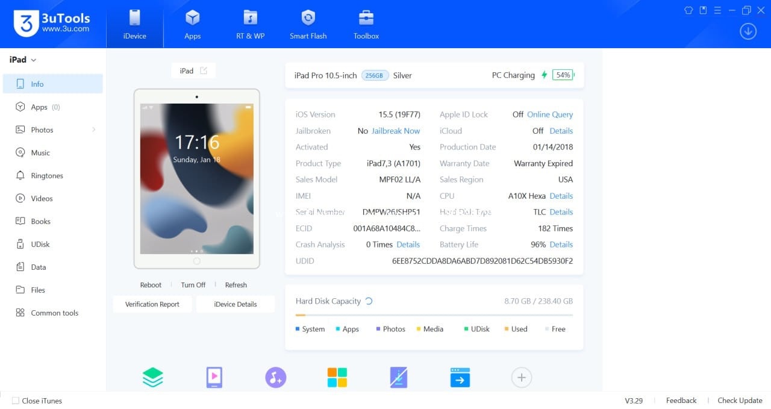
Task: Switch to the Smart Flash tab
Action: (x=308, y=24)
